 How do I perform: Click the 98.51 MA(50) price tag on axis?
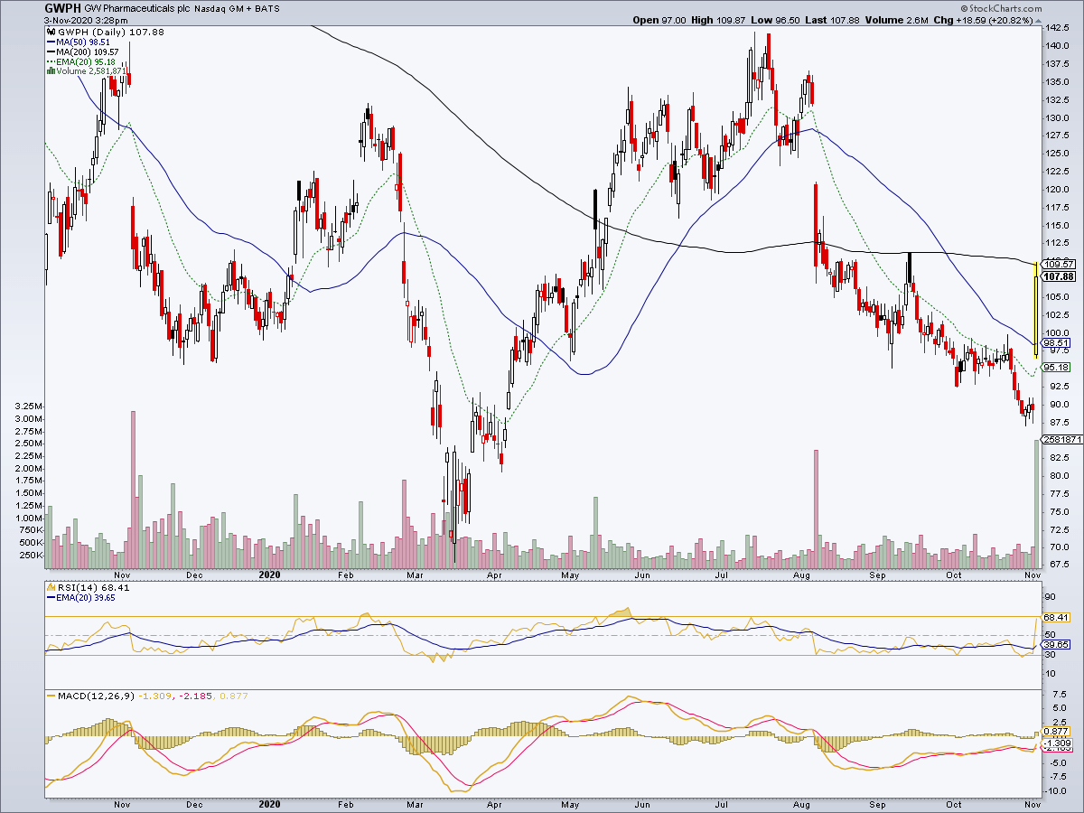[1056, 343]
